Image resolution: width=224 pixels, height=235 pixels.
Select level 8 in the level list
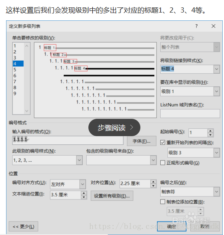(18, 88)
